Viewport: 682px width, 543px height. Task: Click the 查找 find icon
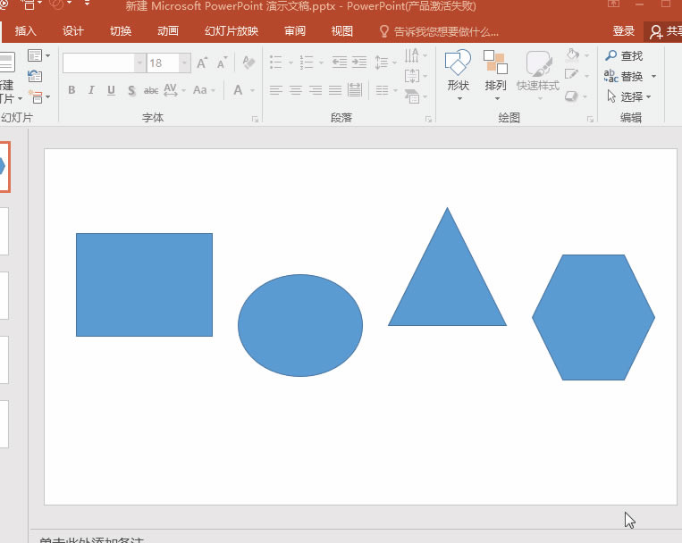611,55
